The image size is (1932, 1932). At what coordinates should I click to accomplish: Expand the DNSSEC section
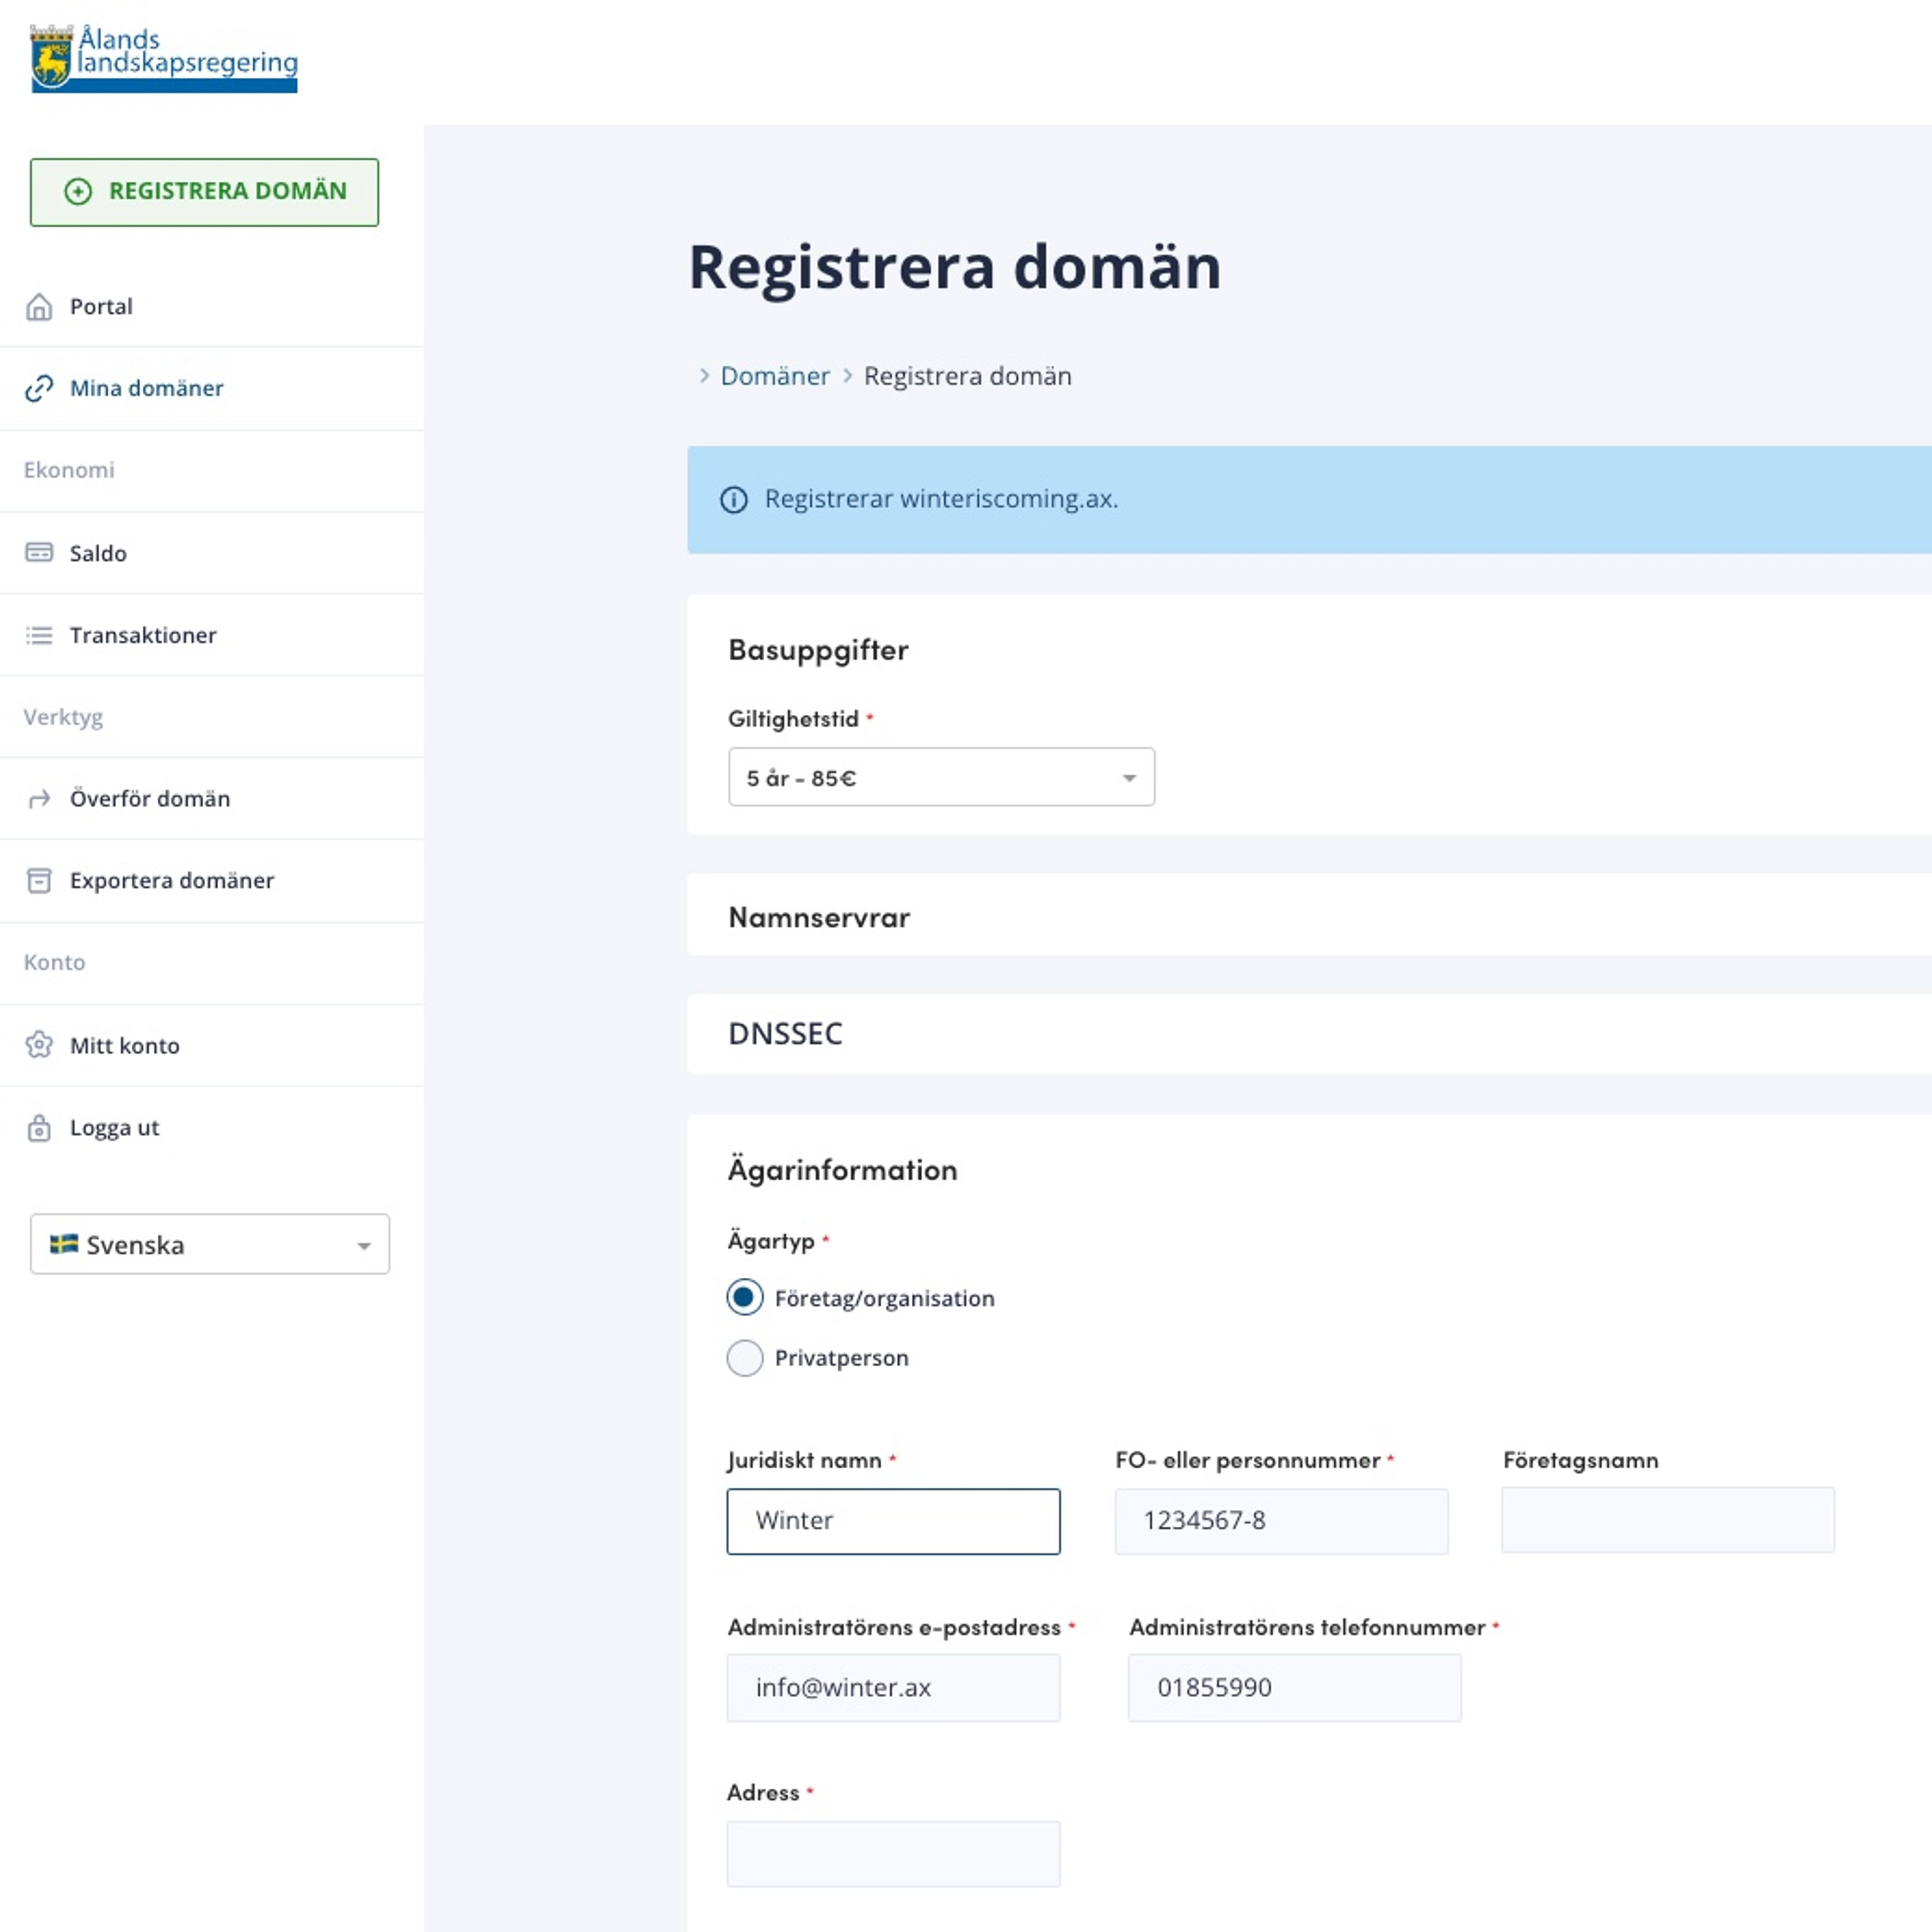click(x=785, y=1033)
